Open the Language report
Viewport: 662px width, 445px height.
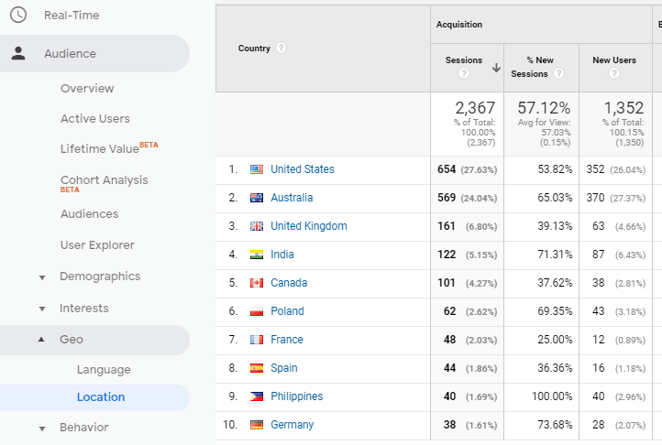pyautogui.click(x=104, y=370)
